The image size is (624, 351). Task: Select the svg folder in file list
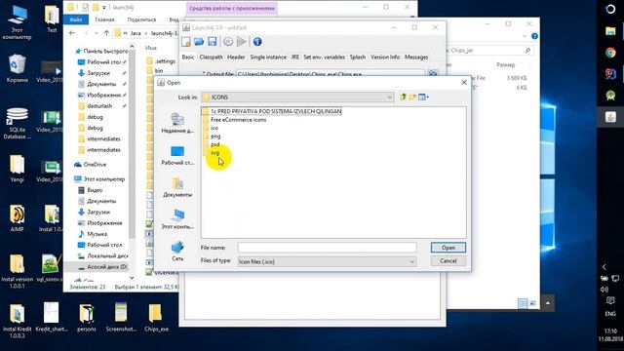(211, 153)
